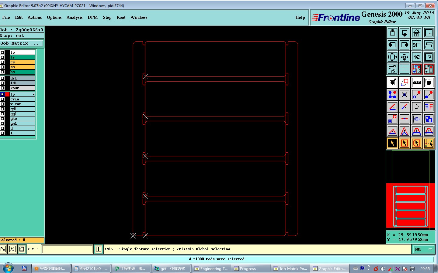Toggle visibility checkbox for layer to
The height and width of the screenshot is (273, 438).
[2, 52]
